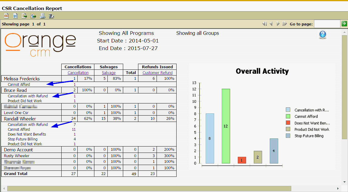Click the run report parameters icon
The image size is (348, 192).
15,16
